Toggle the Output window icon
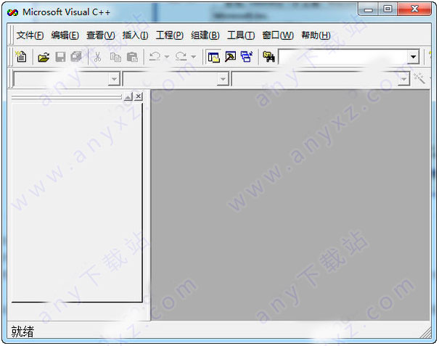This screenshot has height=346, width=439. [x=231, y=57]
